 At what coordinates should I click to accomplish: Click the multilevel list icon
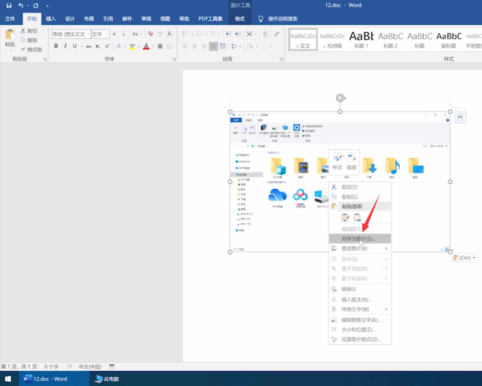[x=213, y=34]
